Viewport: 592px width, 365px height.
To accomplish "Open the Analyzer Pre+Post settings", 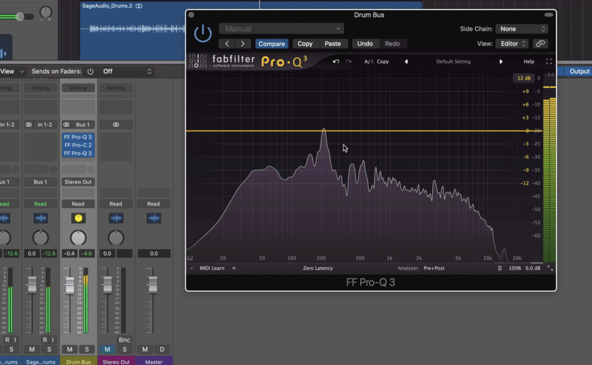I will 434,268.
